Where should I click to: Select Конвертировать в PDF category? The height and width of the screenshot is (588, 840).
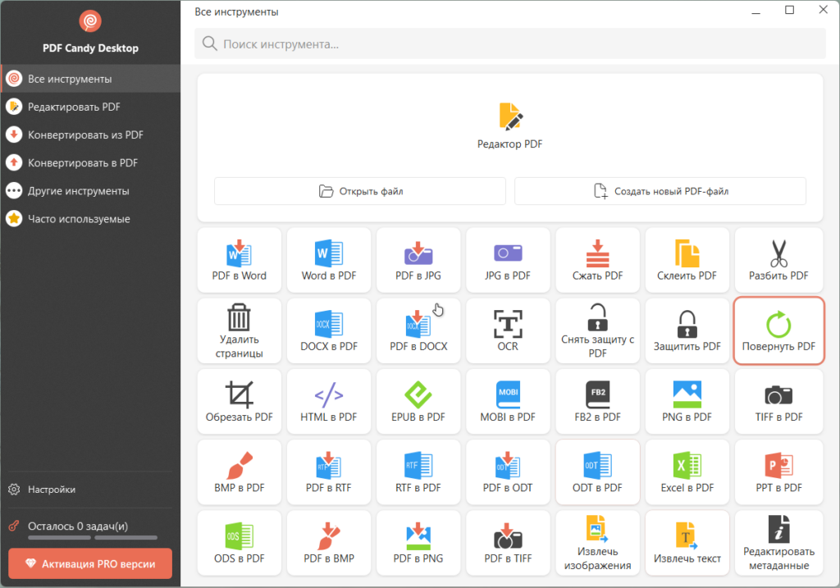tap(90, 163)
